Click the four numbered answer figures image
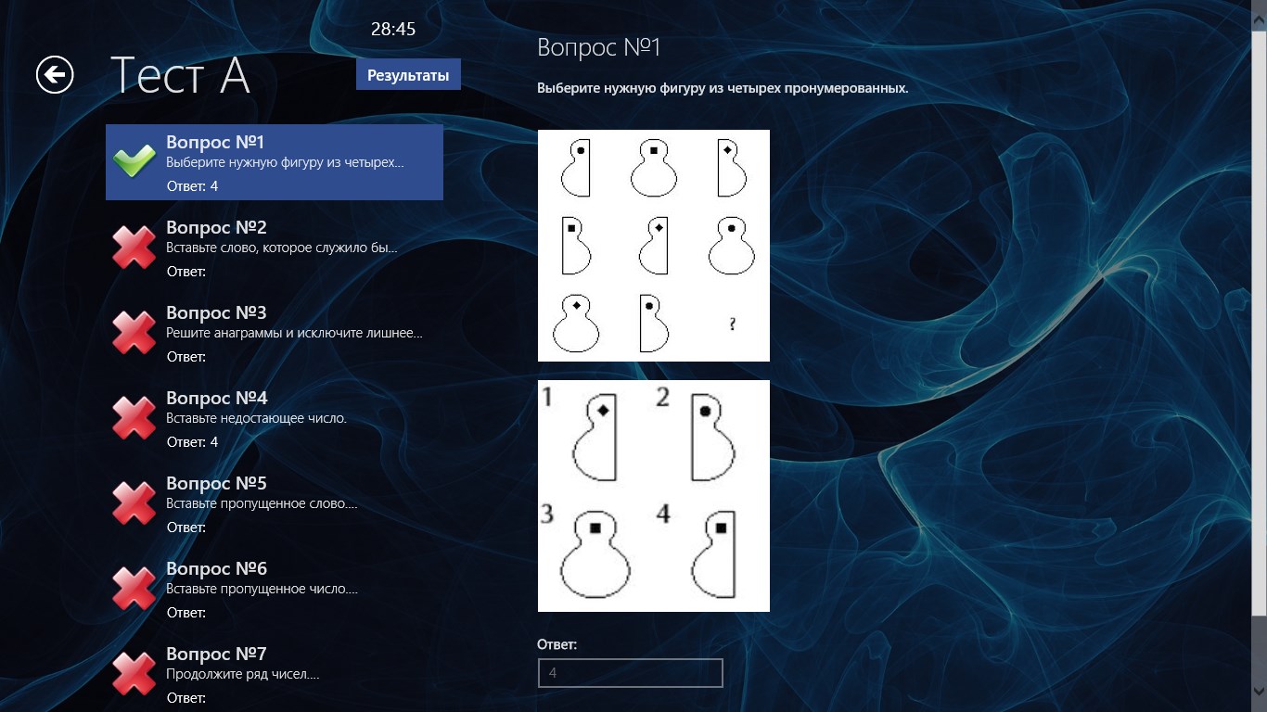 654,496
